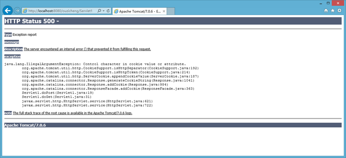Click the 'Exception report' text

tap(25, 35)
